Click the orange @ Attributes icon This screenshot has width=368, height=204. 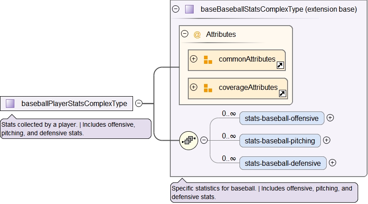[x=197, y=35]
